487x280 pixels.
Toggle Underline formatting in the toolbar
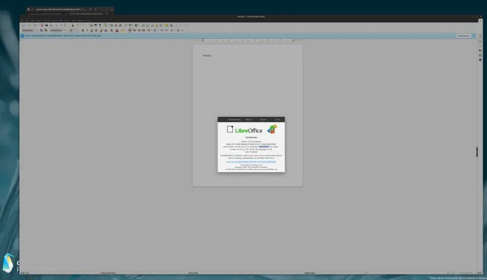click(91, 31)
